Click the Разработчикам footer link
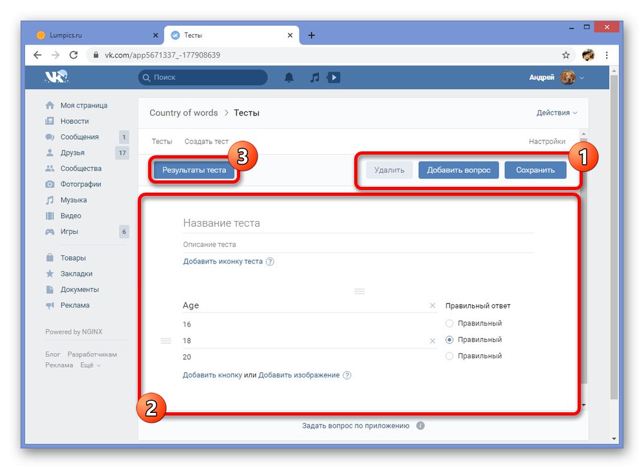 (92, 354)
